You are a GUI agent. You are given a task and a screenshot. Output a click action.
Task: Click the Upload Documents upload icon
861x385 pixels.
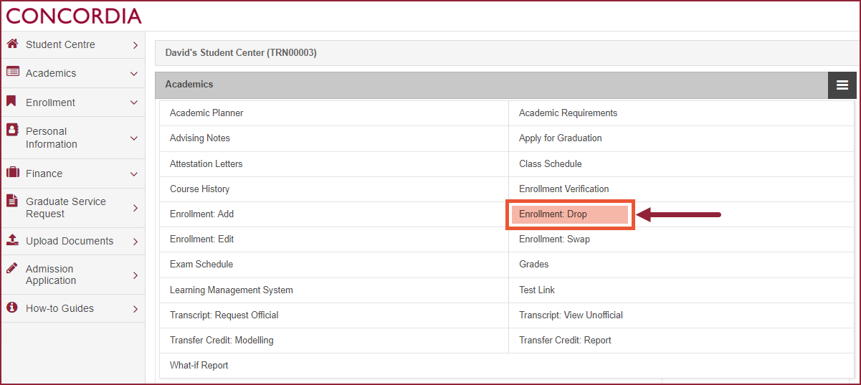[12, 239]
